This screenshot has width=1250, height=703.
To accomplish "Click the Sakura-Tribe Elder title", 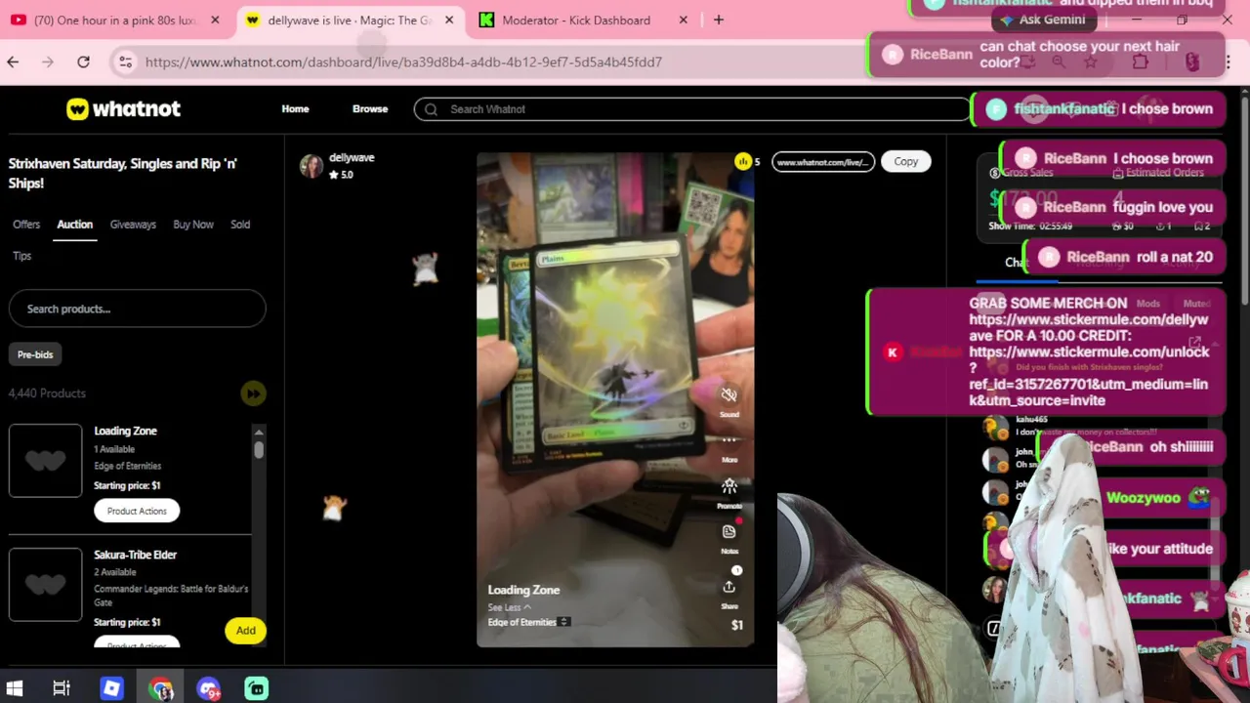I will [135, 555].
